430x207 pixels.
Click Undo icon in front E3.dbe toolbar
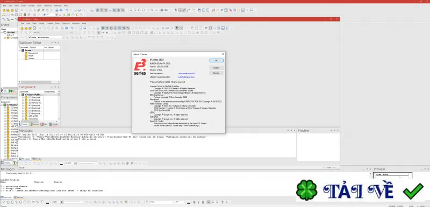pos(72,28)
